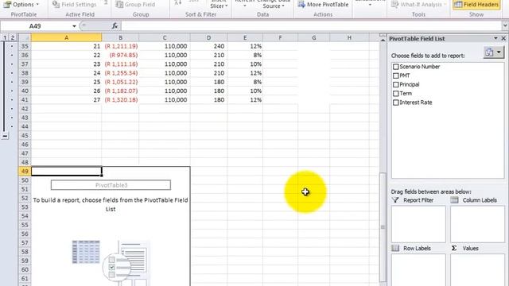The width and height of the screenshot is (509, 286).
Task: Check the Term field checkbox
Action: (x=395, y=94)
